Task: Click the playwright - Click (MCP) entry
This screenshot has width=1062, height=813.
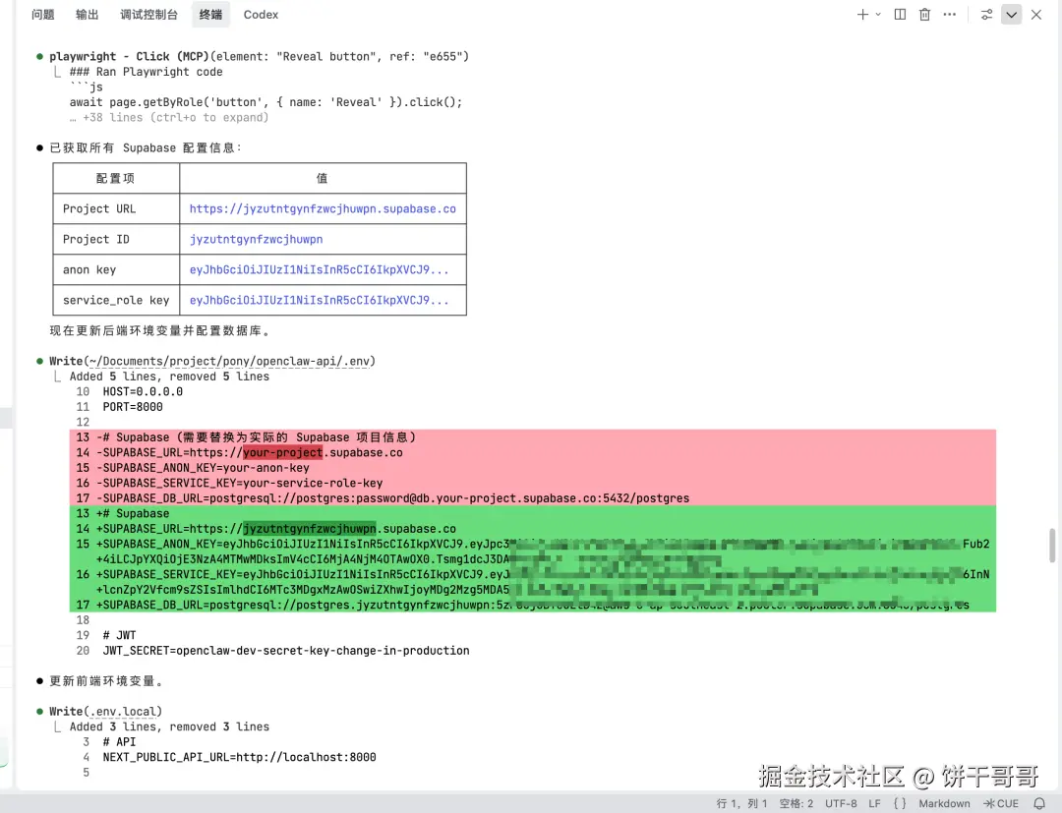Action: point(259,56)
